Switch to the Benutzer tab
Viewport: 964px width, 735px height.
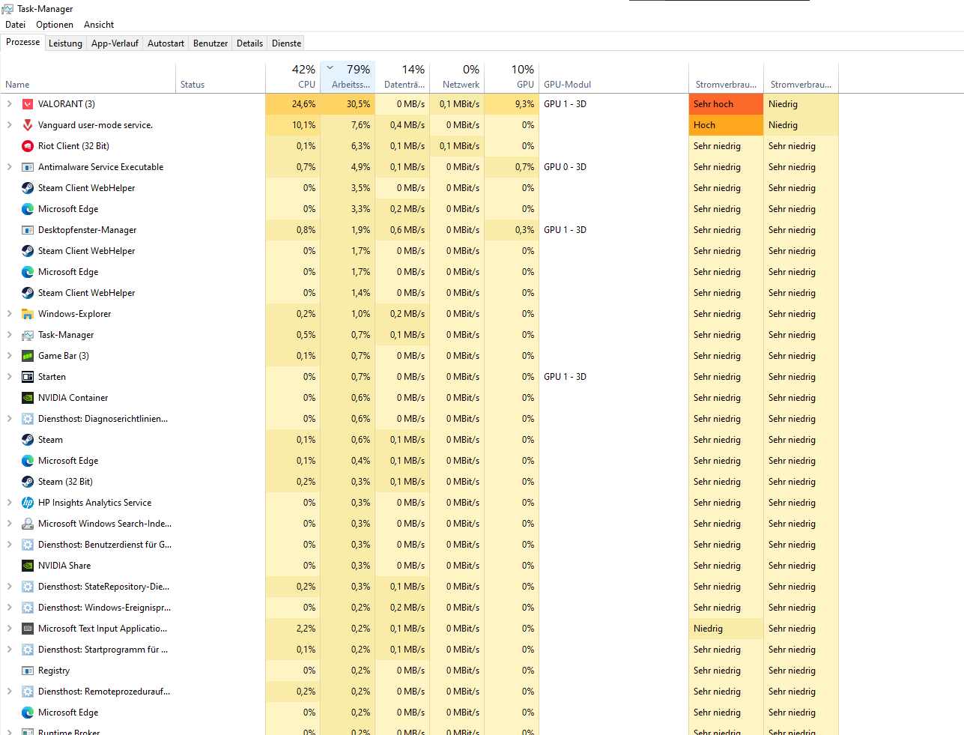[210, 43]
